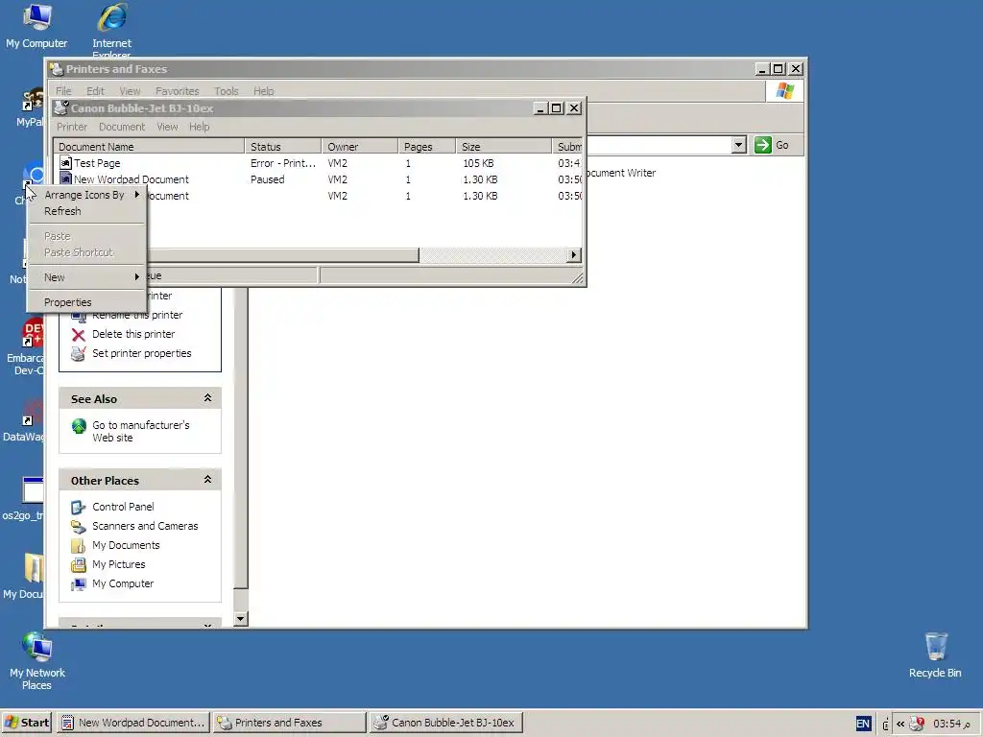Sort queue by Document Name column header
Viewport: 983px width, 737px height.
click(x=149, y=147)
